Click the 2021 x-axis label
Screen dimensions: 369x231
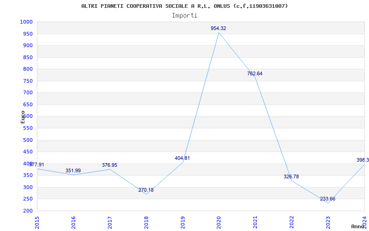click(x=256, y=222)
